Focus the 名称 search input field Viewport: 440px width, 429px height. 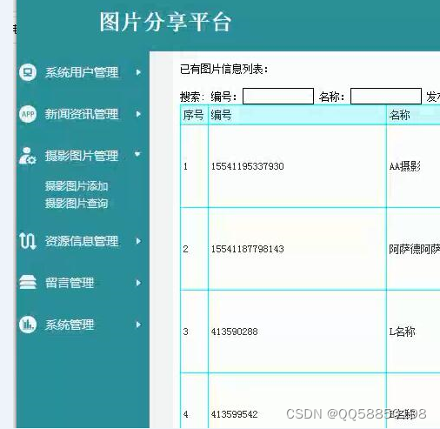tap(386, 96)
